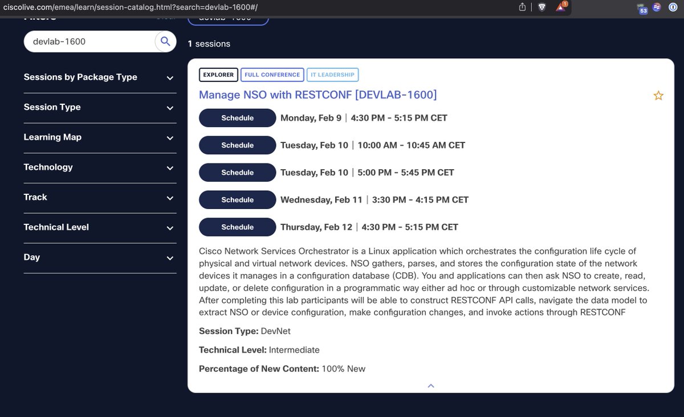Expand Sessions by Package Type filter

coord(100,77)
